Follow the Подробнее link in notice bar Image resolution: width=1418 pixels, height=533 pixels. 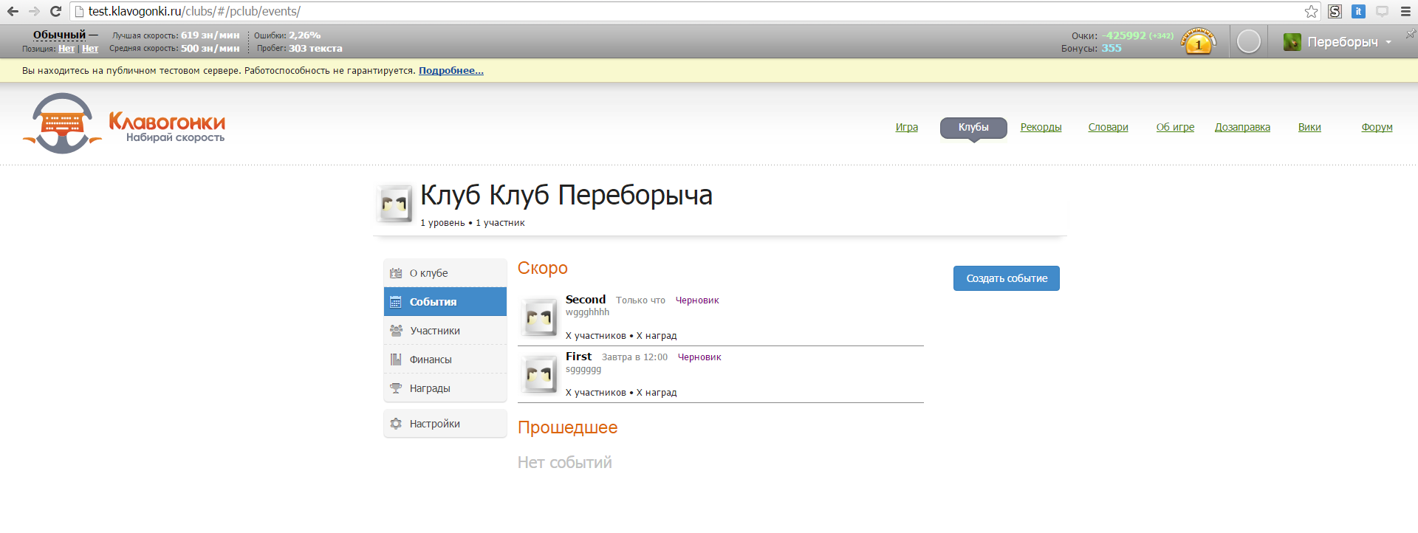pyautogui.click(x=451, y=71)
